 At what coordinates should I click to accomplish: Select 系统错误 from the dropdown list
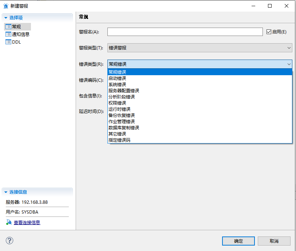[200, 85]
